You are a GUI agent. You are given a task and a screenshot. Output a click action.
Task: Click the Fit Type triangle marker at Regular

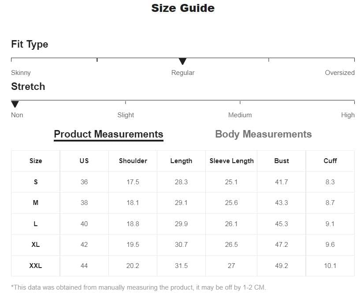(182, 61)
